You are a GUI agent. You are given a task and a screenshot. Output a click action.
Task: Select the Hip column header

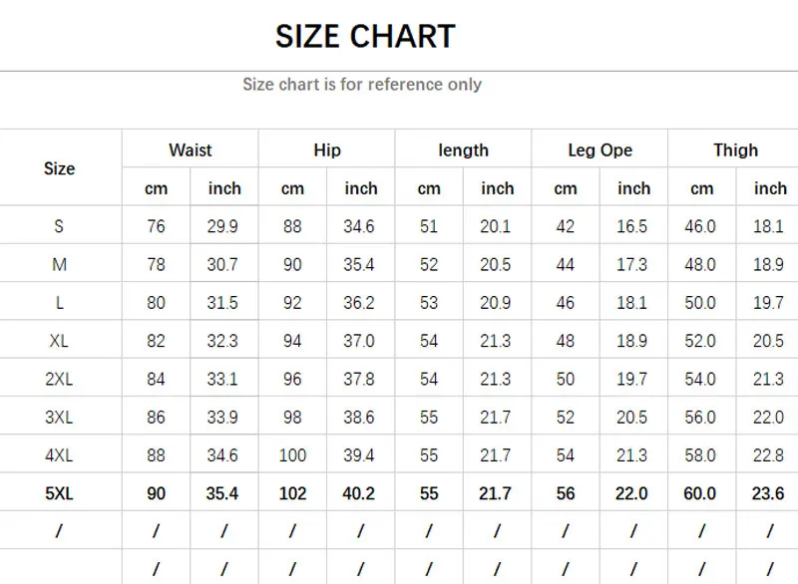tap(326, 150)
